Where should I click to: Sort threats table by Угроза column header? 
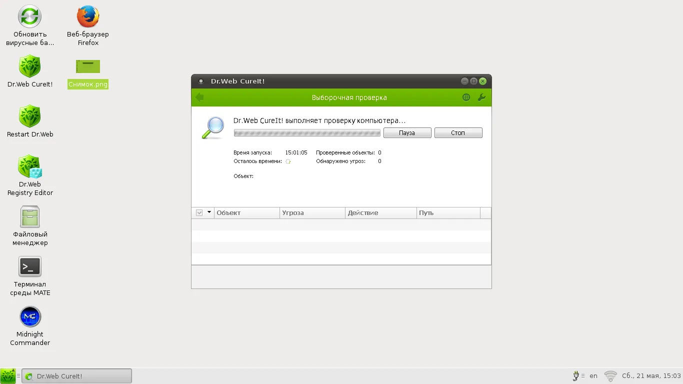pyautogui.click(x=312, y=213)
